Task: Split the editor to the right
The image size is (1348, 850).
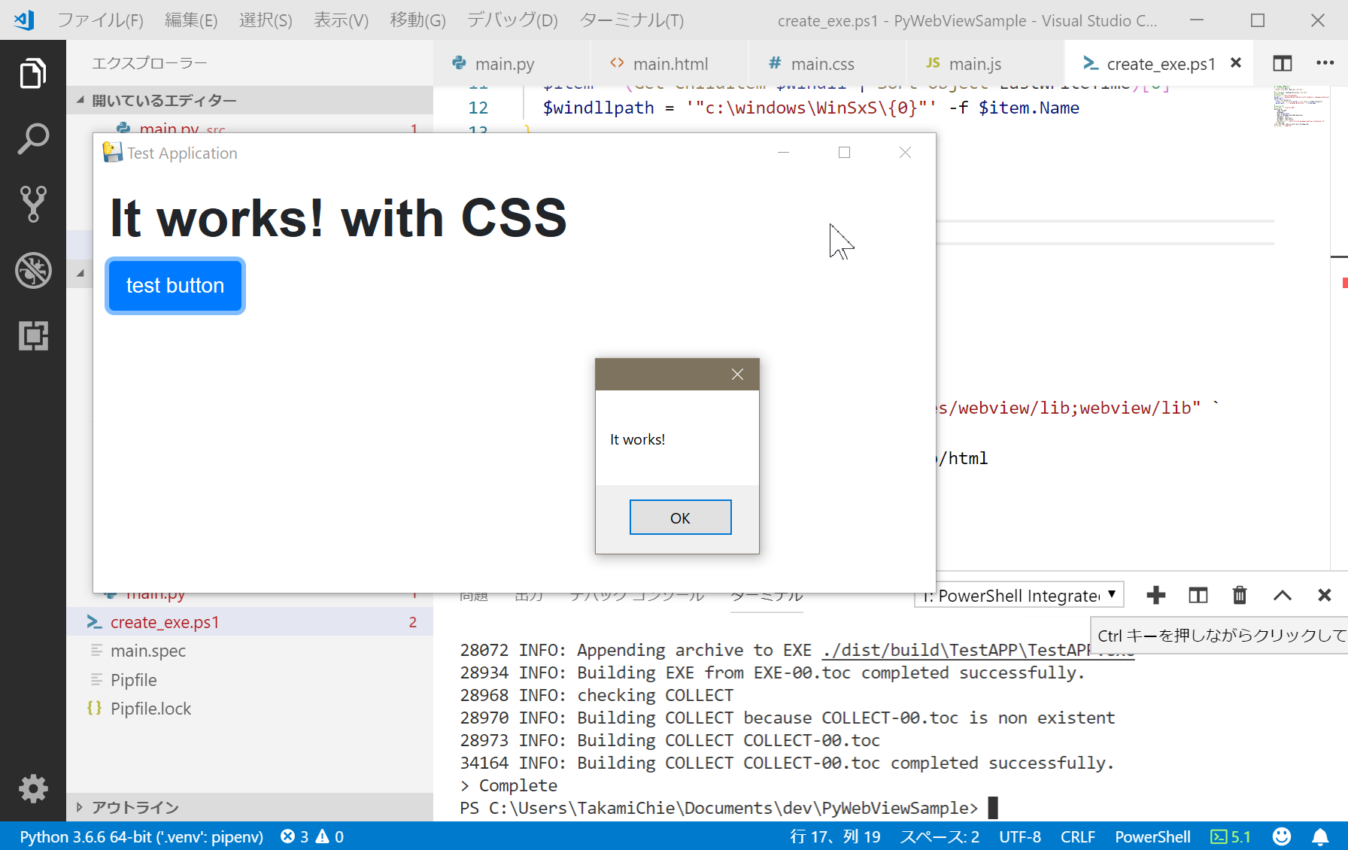Action: 1283,63
